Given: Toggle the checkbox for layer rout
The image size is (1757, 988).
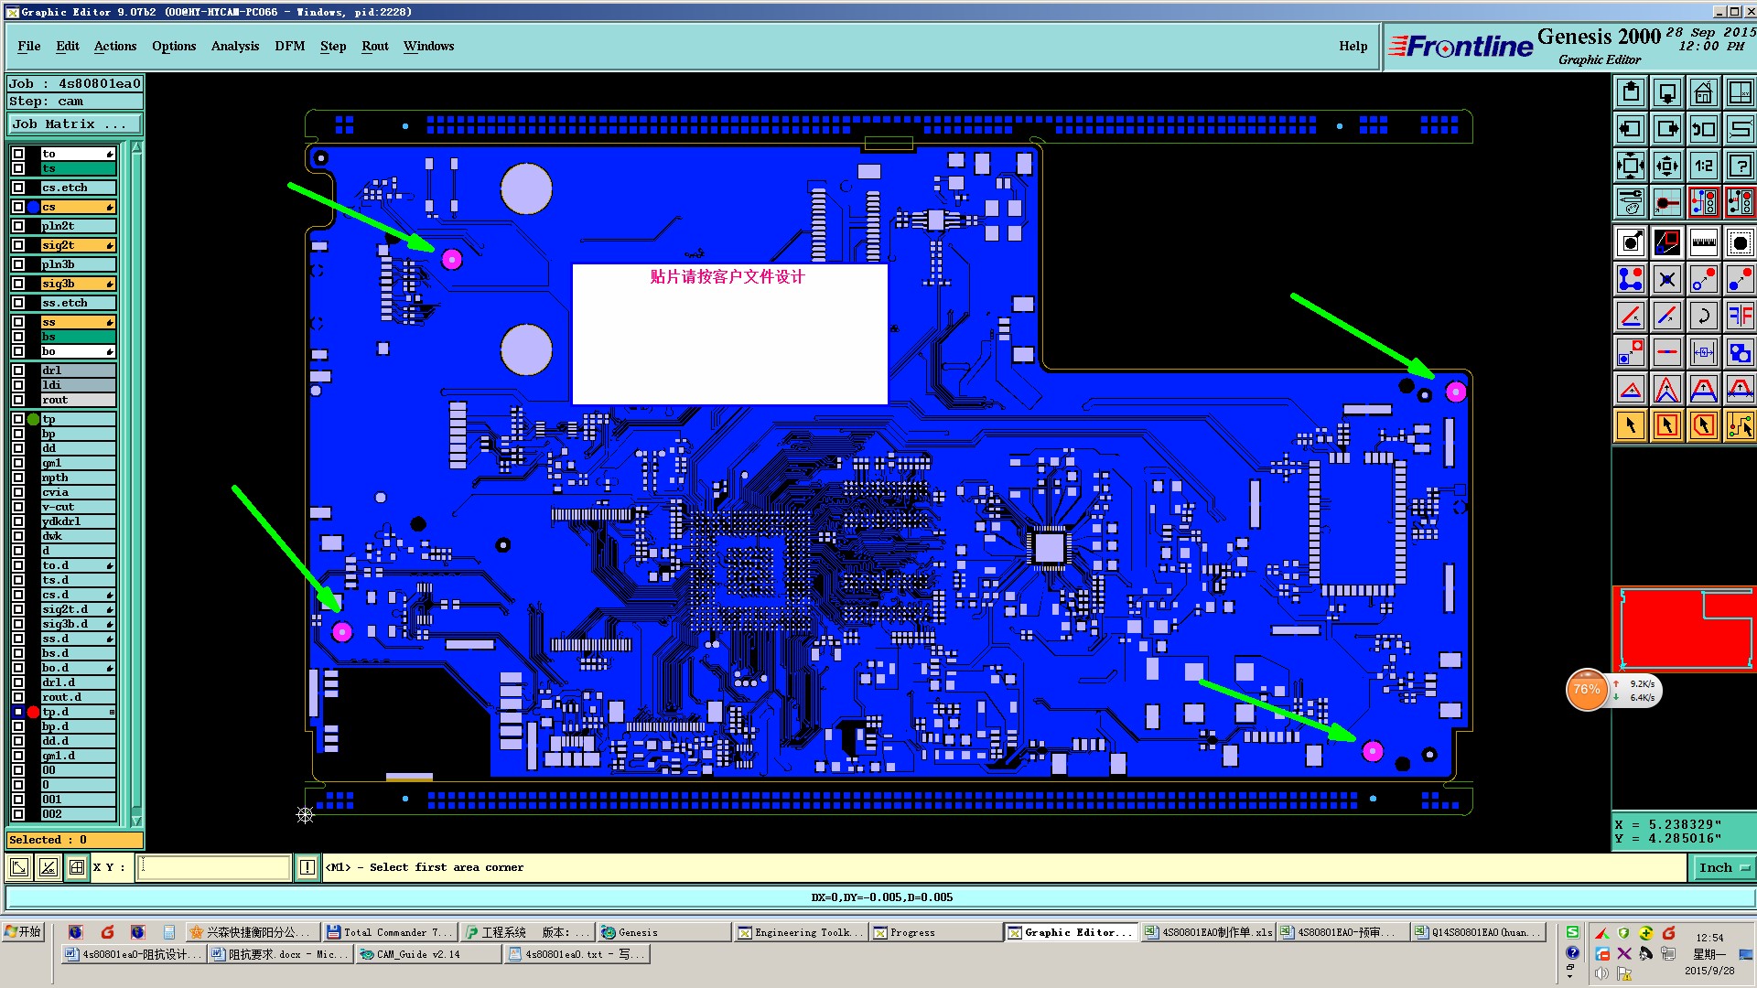Looking at the screenshot, I should tap(18, 400).
